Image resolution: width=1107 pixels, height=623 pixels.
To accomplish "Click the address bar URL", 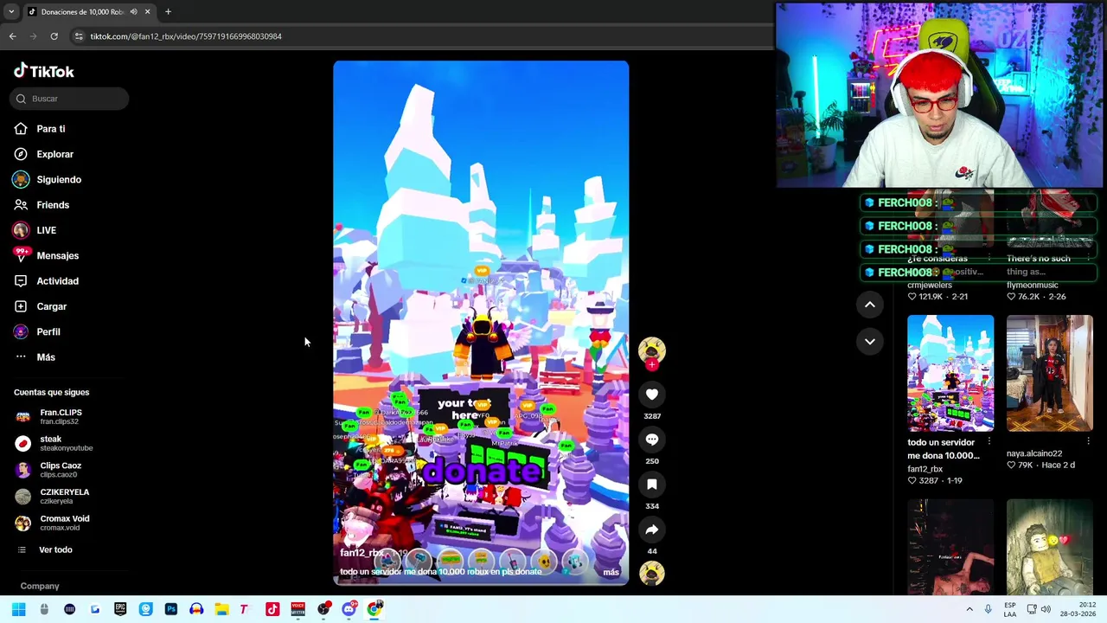I will click(186, 36).
